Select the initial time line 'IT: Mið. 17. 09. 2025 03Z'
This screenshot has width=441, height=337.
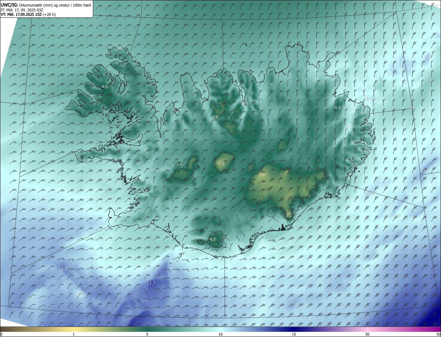(x=22, y=10)
